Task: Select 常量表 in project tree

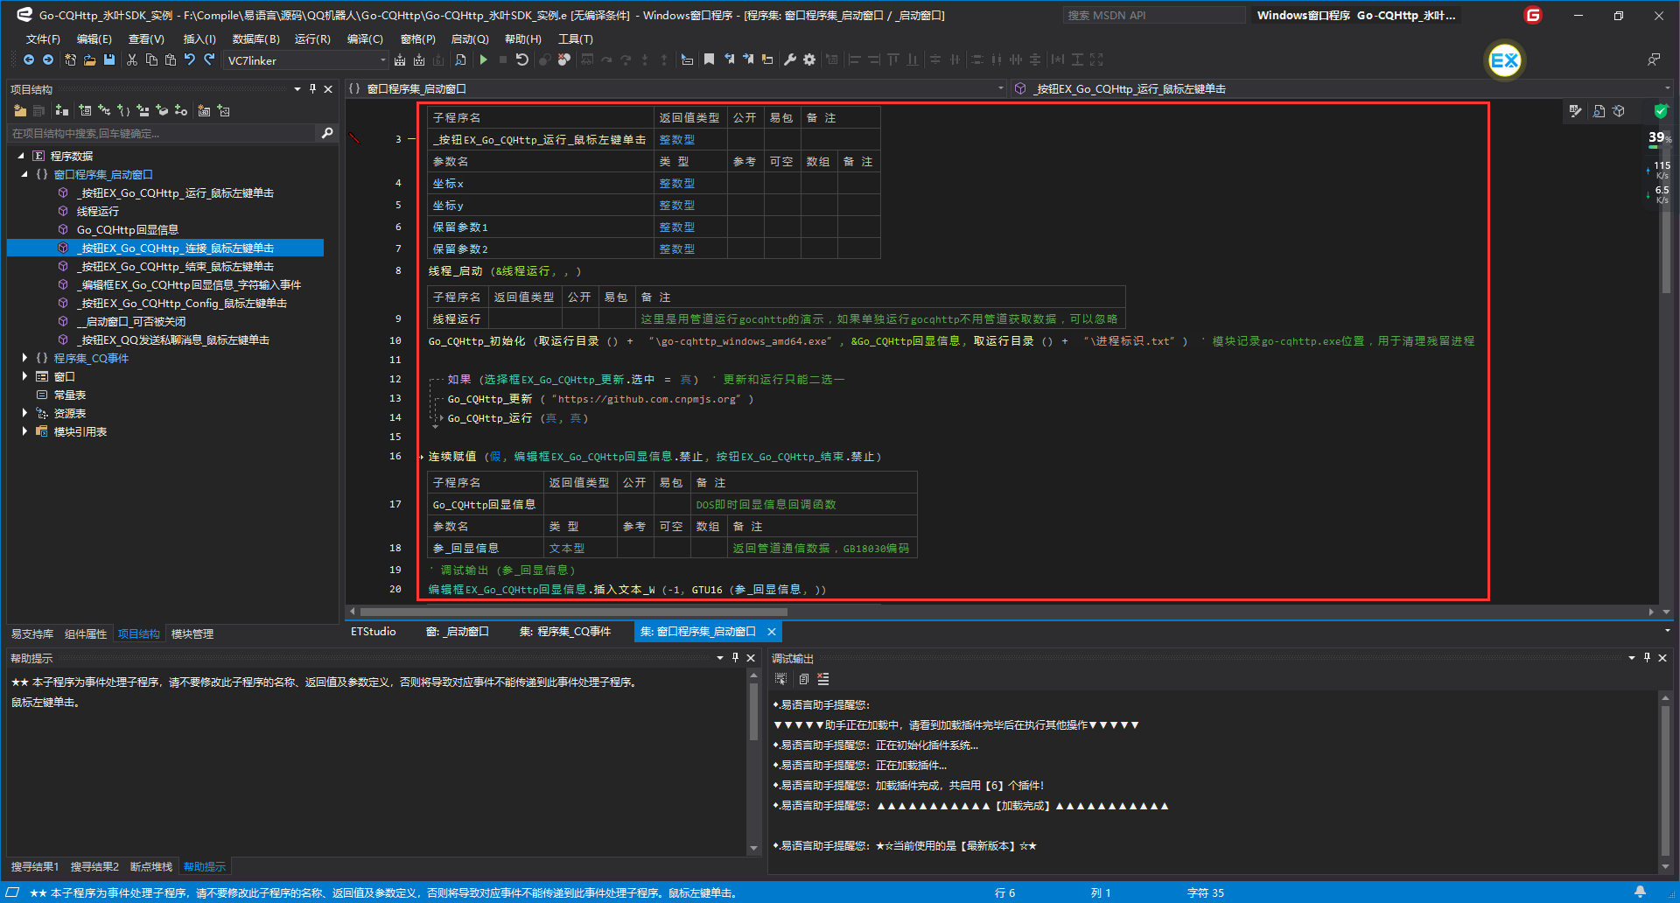Action: point(69,395)
